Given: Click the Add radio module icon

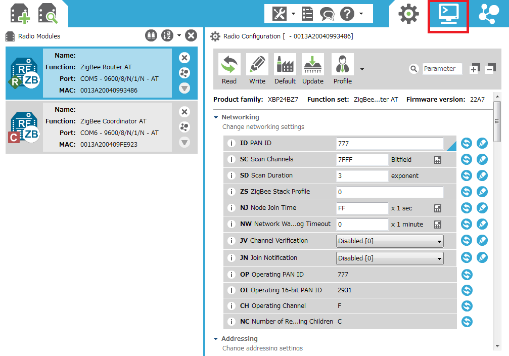Looking at the screenshot, I should (20, 14).
